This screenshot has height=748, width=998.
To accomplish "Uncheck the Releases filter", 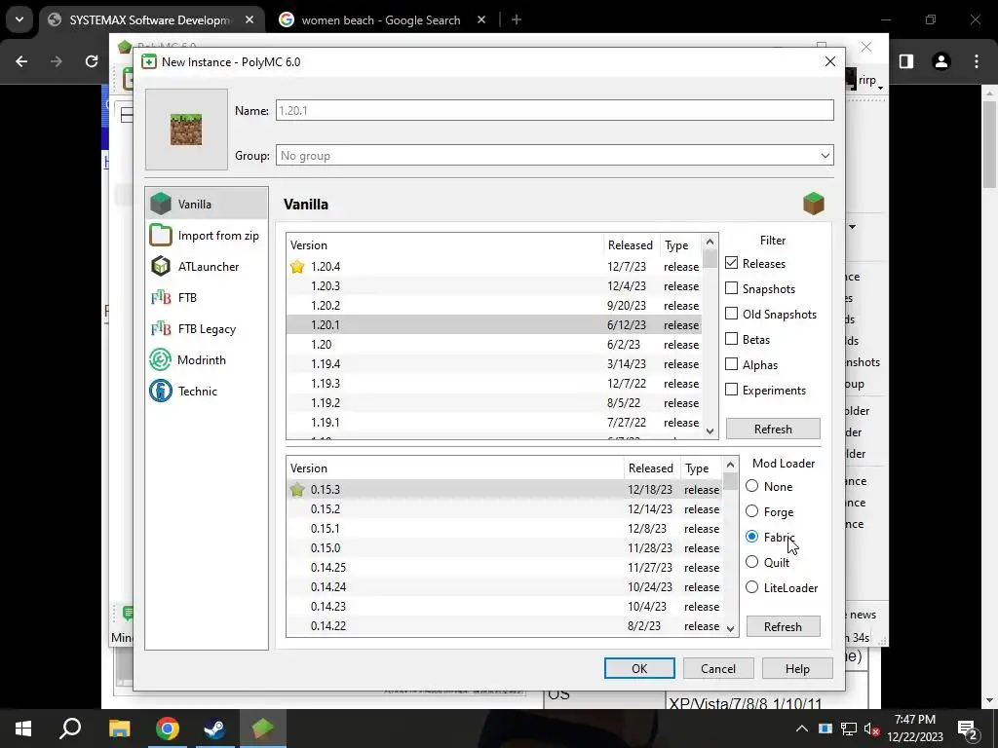I will pos(731,263).
